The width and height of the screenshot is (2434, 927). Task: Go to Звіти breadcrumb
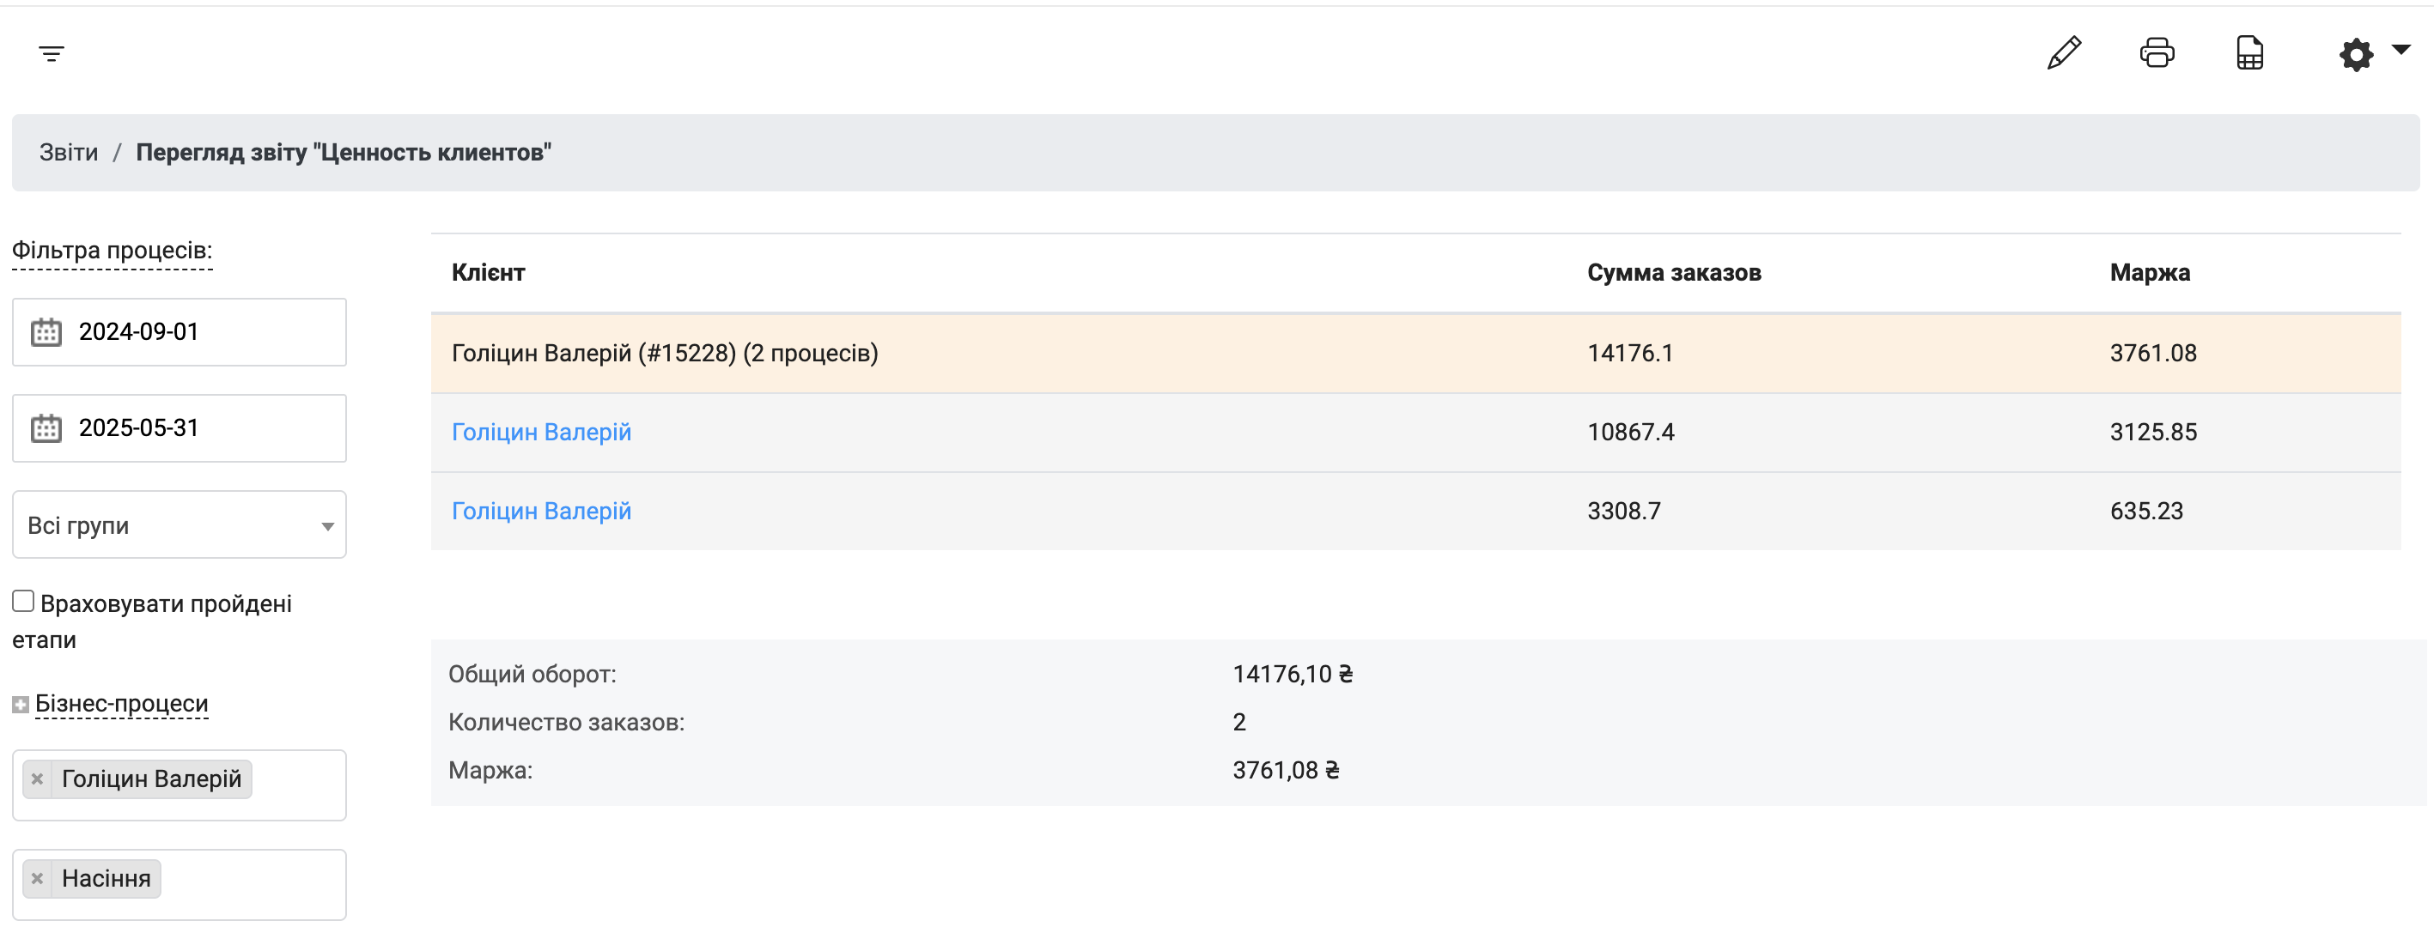pyautogui.click(x=68, y=153)
